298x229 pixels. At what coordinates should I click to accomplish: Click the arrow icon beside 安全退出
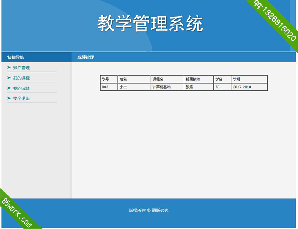9,99
